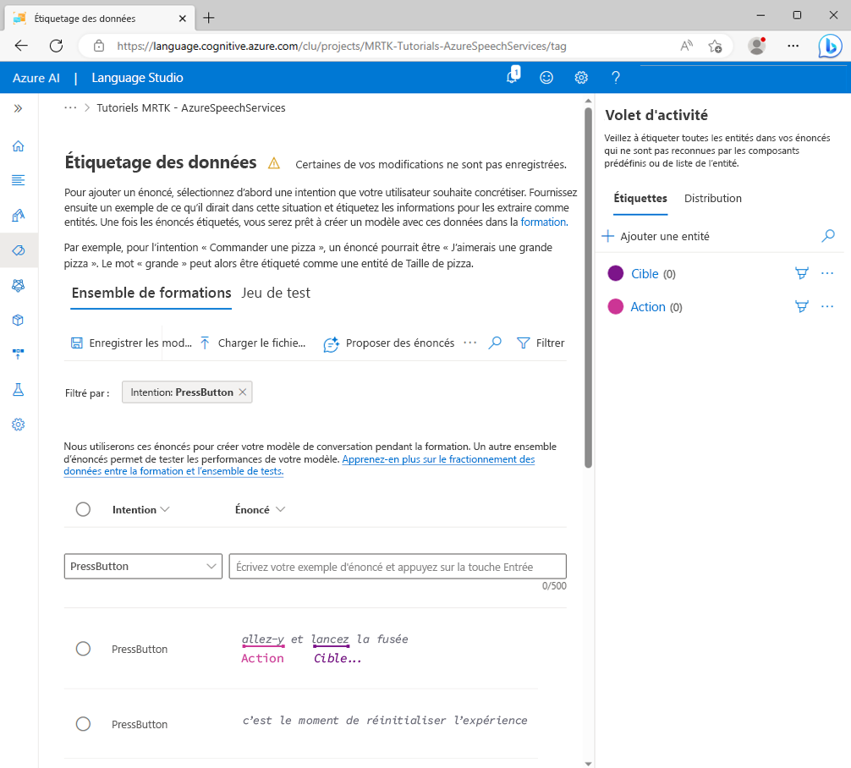This screenshot has width=851, height=768.
Task: Click Proposer des énoncés button
Action: (x=388, y=343)
